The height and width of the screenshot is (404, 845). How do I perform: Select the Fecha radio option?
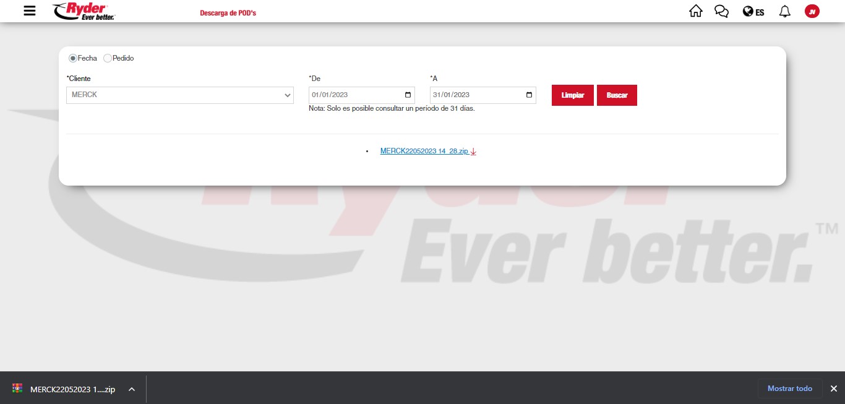click(x=73, y=58)
